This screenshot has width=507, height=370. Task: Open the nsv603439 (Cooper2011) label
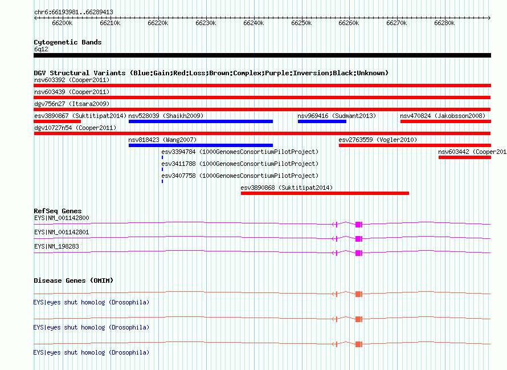[x=72, y=92]
